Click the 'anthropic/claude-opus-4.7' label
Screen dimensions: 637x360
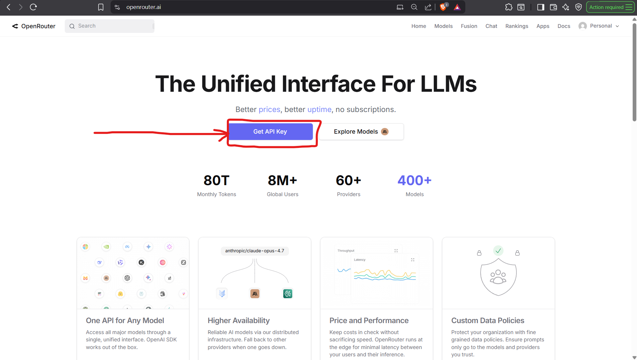[x=254, y=251]
